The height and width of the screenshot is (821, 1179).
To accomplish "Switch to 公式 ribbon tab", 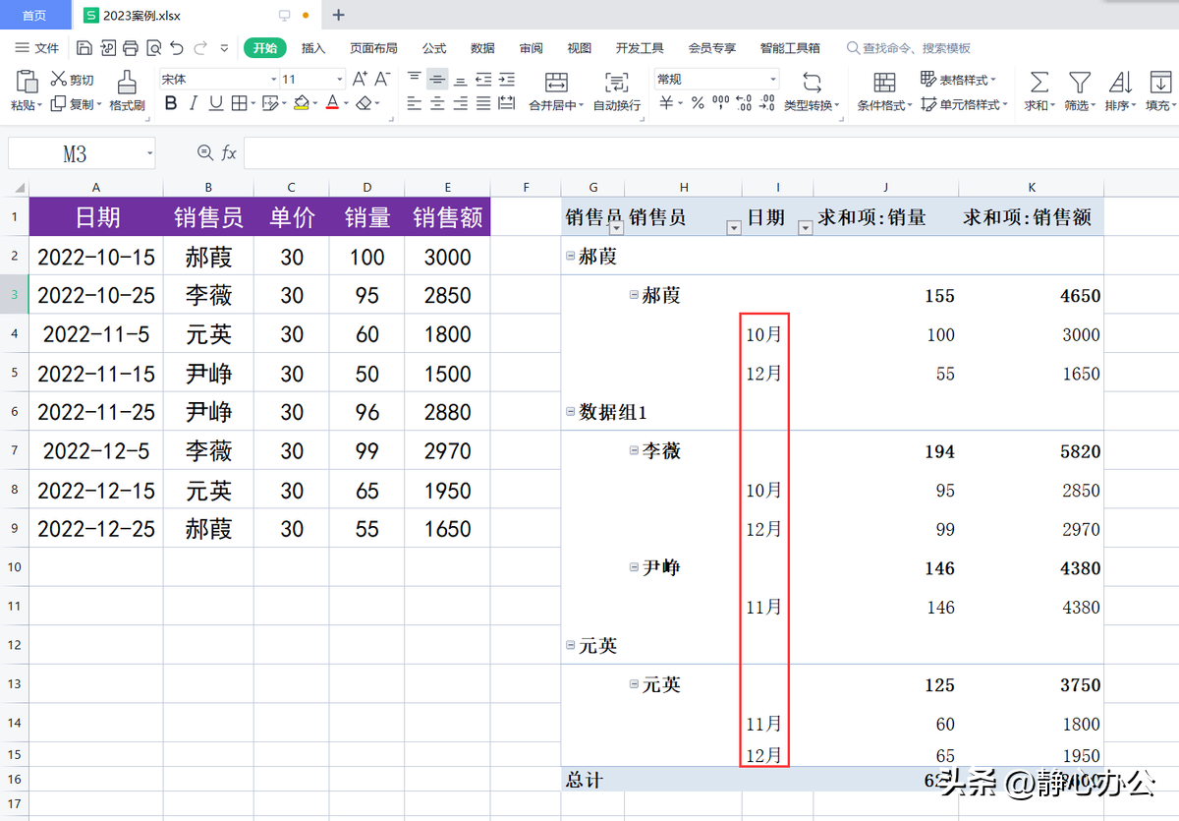I will point(434,48).
